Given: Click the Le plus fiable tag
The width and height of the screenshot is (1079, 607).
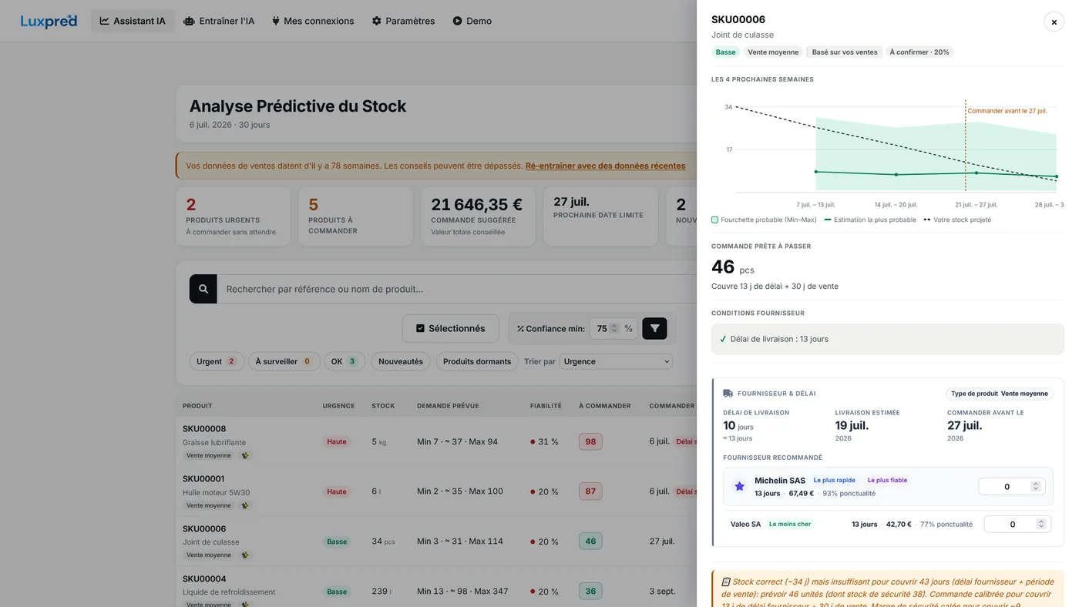Looking at the screenshot, I should [887, 480].
